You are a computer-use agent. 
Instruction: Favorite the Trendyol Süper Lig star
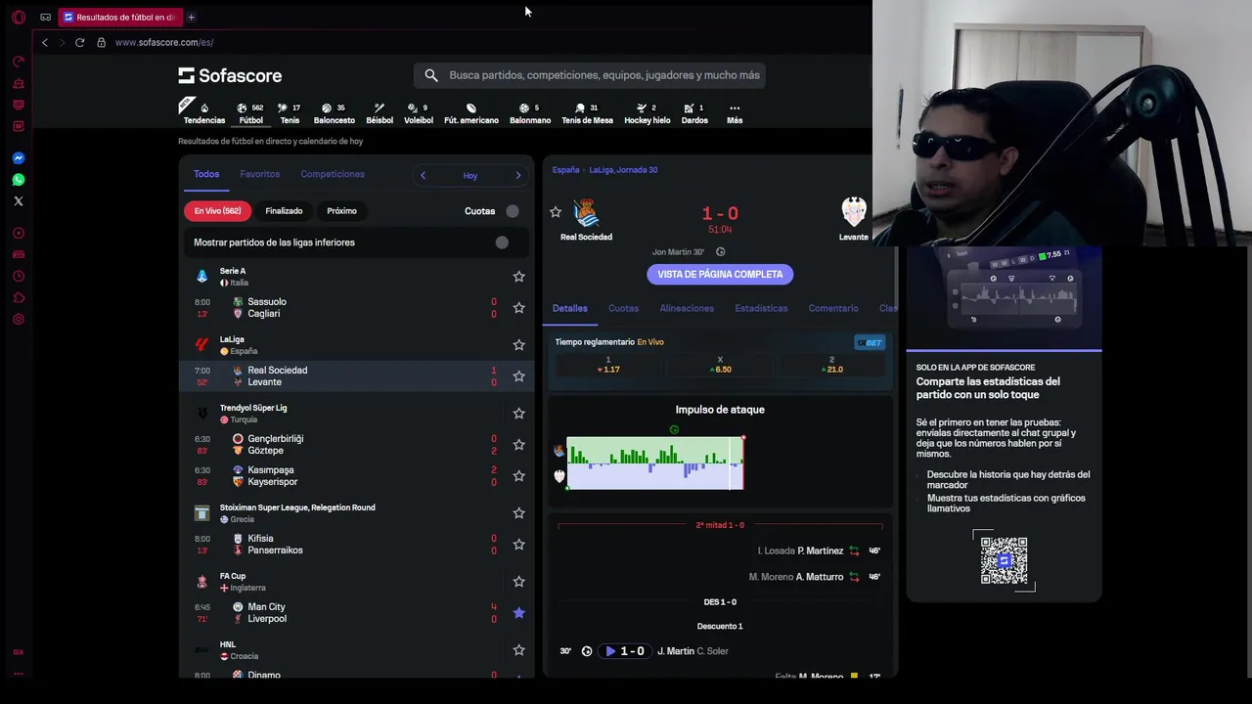pos(519,414)
